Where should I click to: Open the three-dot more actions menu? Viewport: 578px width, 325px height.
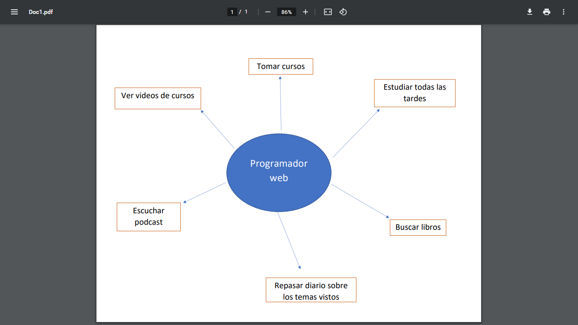coord(563,12)
